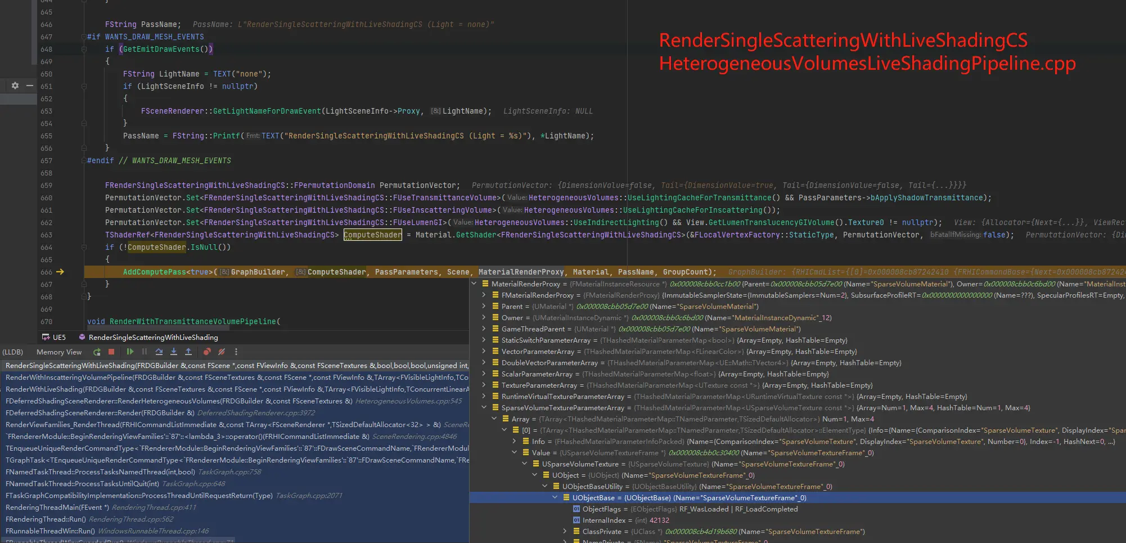Image resolution: width=1126 pixels, height=543 pixels.
Task: Resume program with the green play icon
Action: pos(130,352)
